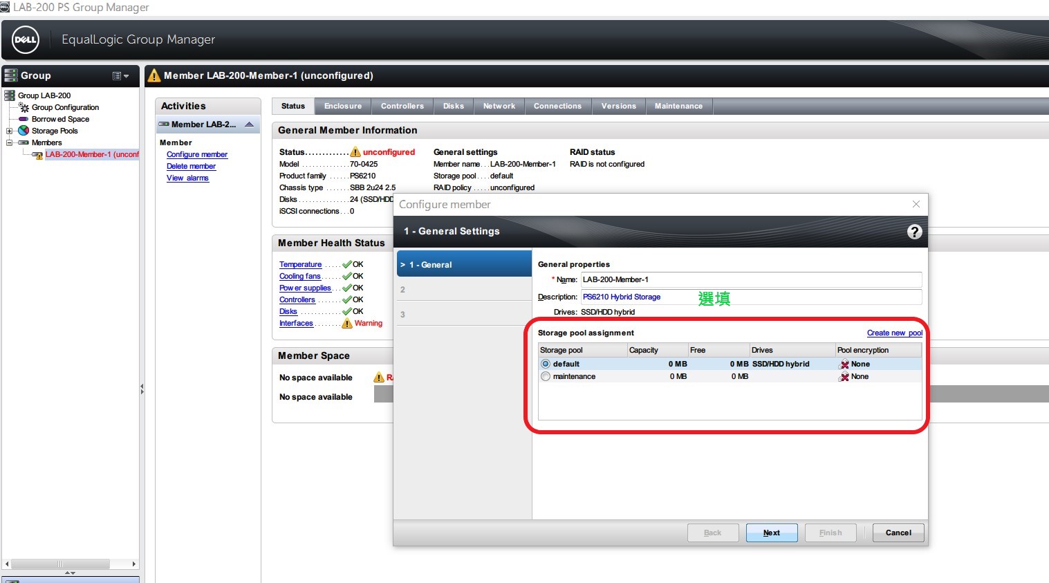Open the View alarms link
Screen dimensions: 1049x583
point(187,178)
